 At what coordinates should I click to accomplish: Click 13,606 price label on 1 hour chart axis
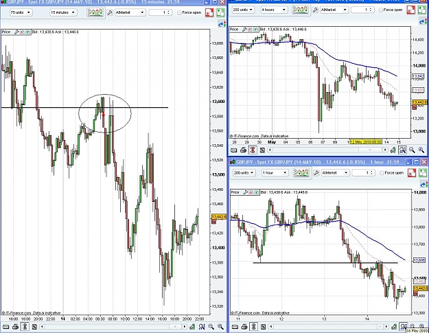pyautogui.click(x=419, y=260)
